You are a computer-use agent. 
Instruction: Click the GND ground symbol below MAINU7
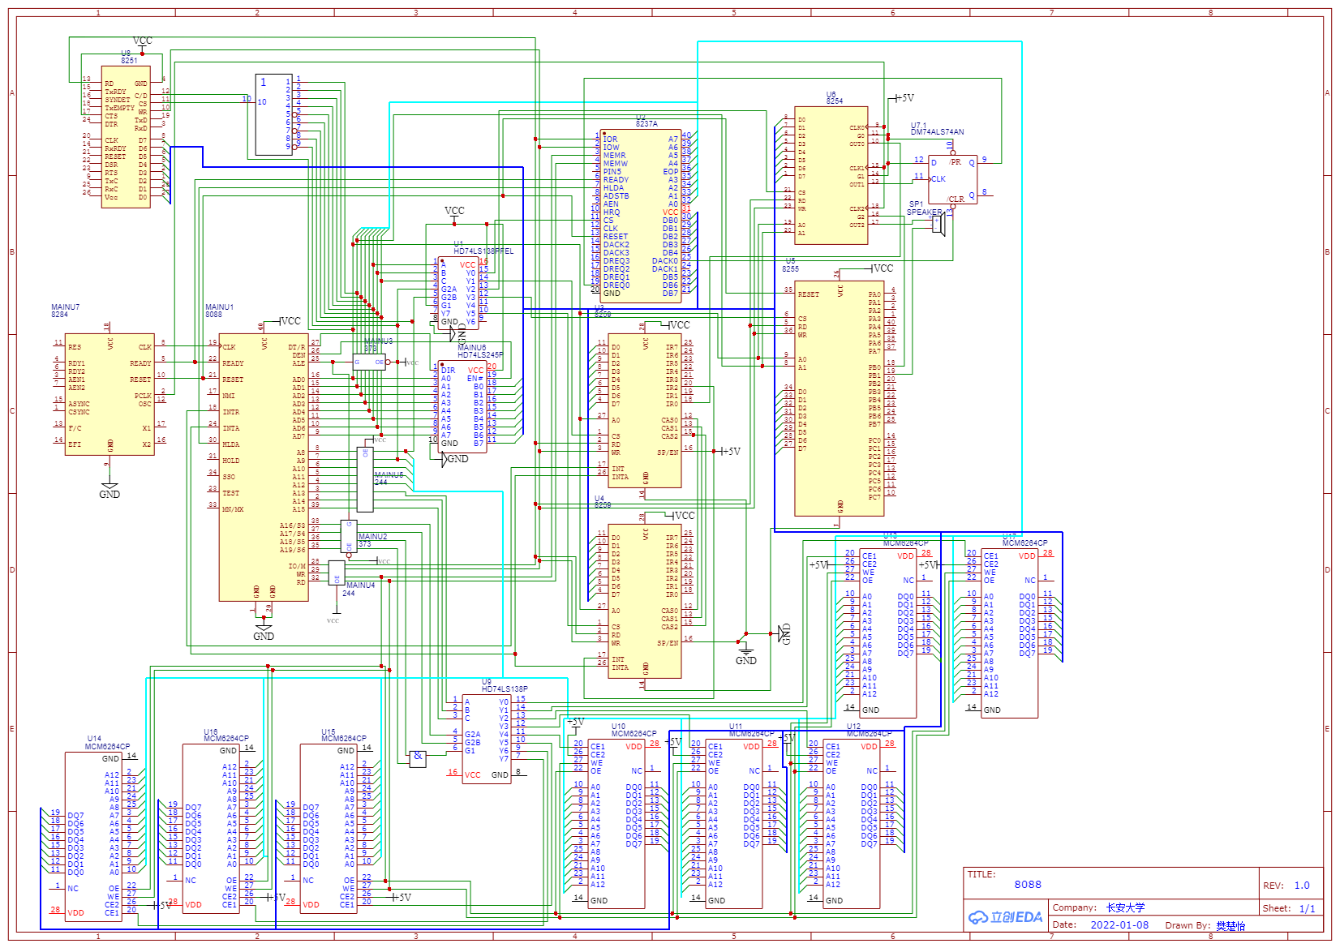pos(110,487)
